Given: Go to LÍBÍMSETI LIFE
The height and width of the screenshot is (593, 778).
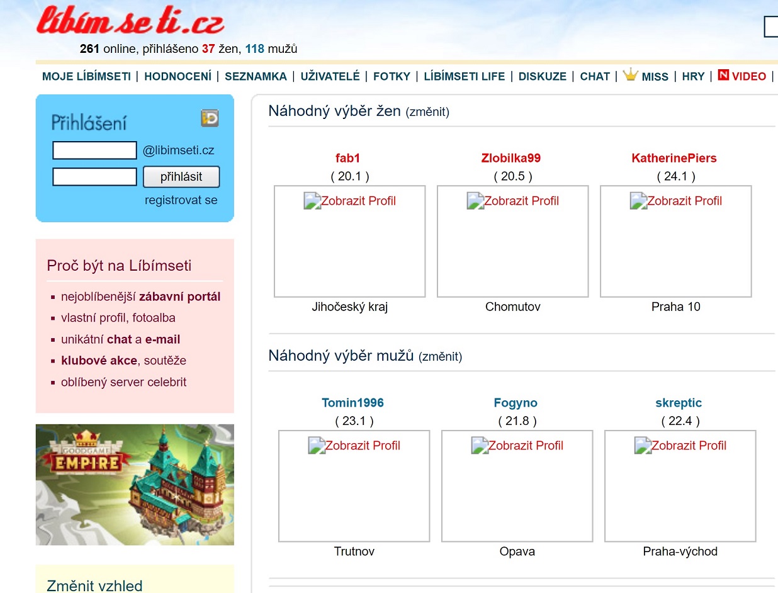Looking at the screenshot, I should (x=465, y=77).
